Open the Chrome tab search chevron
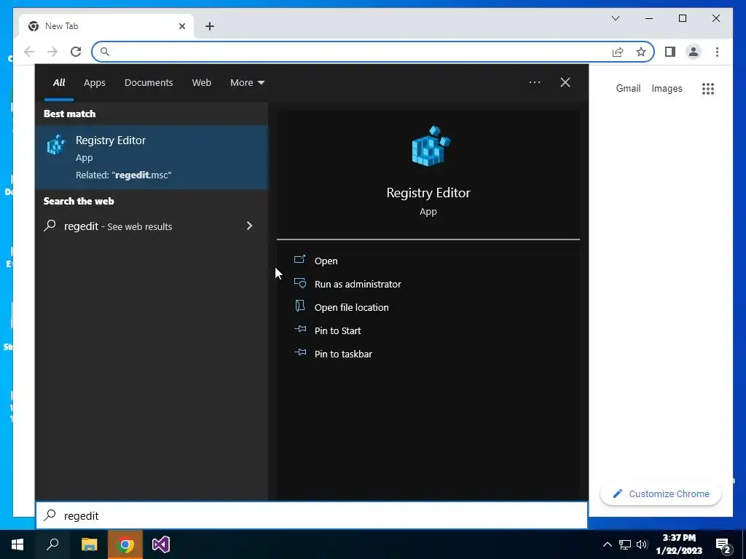Image resolution: width=746 pixels, height=559 pixels. click(x=615, y=18)
